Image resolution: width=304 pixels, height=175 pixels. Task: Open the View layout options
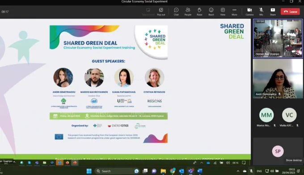pos(223,12)
